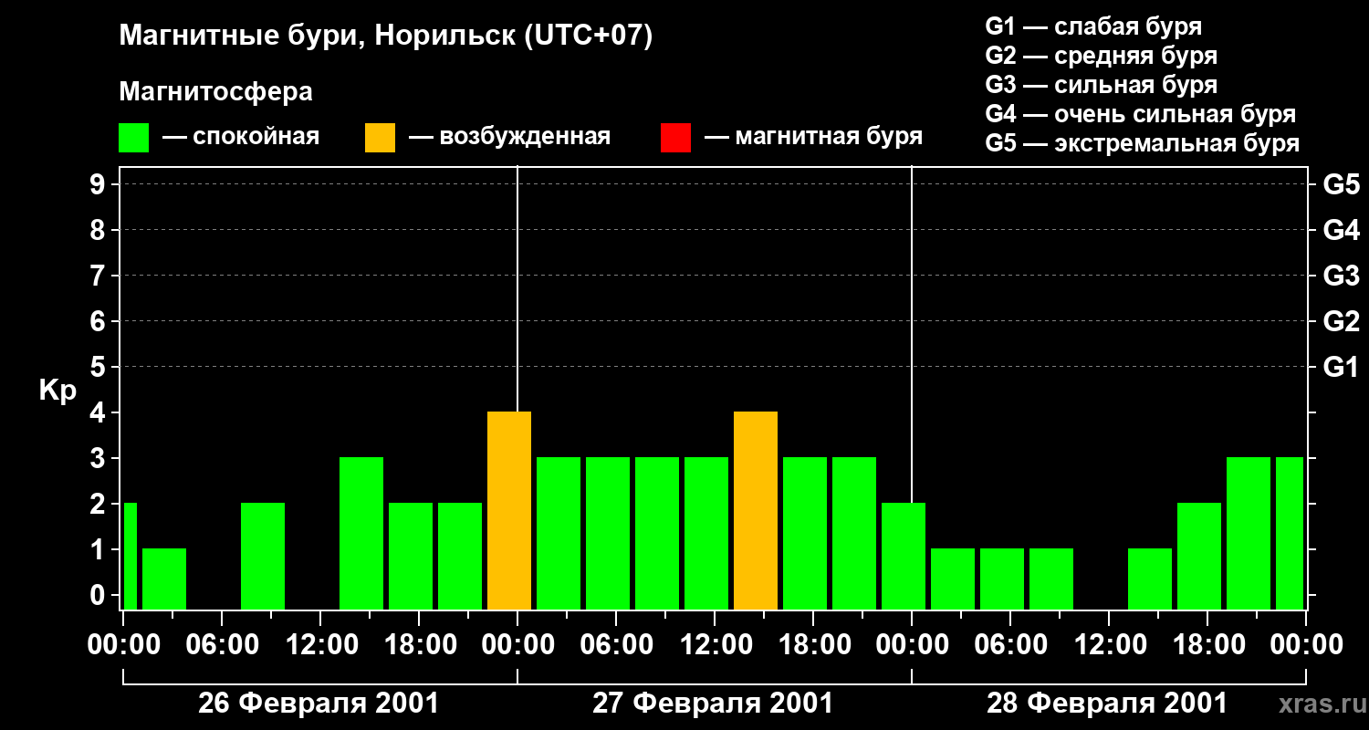Click the date label 27 Февраля 2001
1369x730 pixels.
click(713, 704)
